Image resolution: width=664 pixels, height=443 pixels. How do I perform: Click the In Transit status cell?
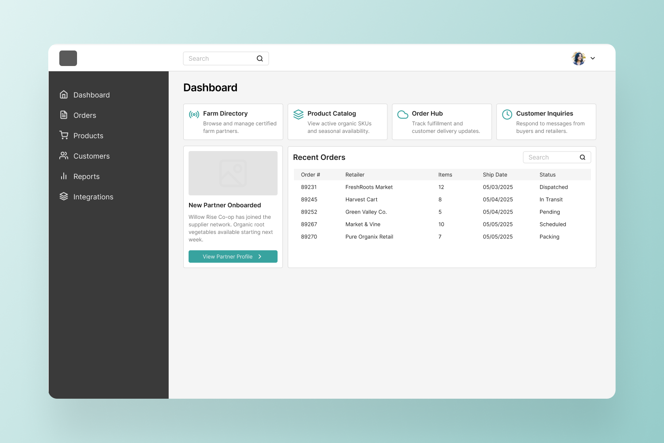click(x=551, y=199)
